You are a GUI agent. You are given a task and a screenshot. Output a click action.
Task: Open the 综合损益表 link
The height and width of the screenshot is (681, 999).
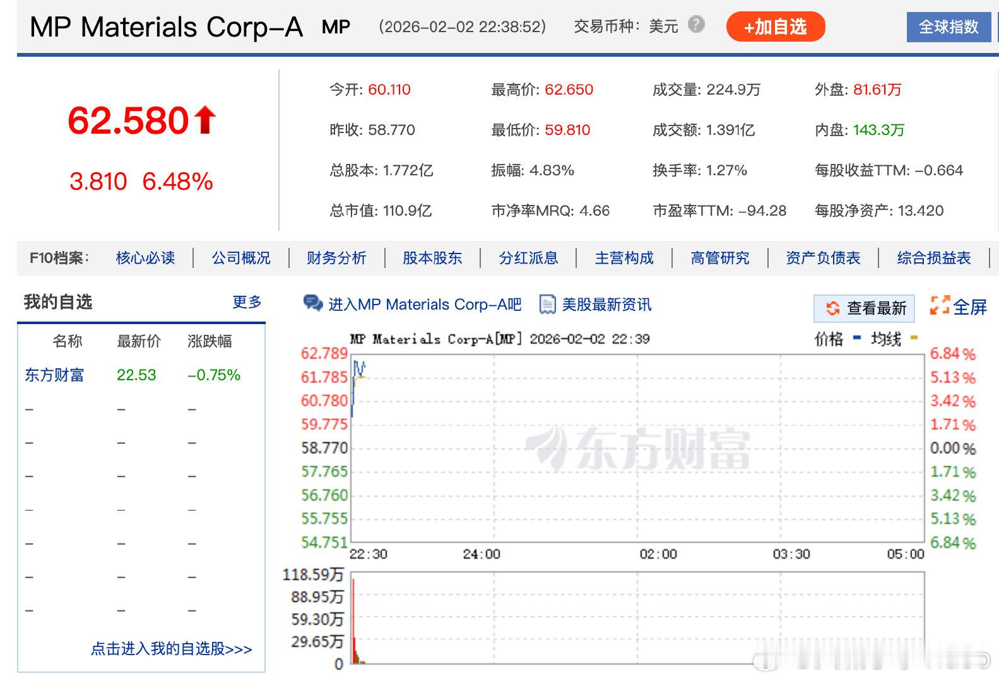934,258
